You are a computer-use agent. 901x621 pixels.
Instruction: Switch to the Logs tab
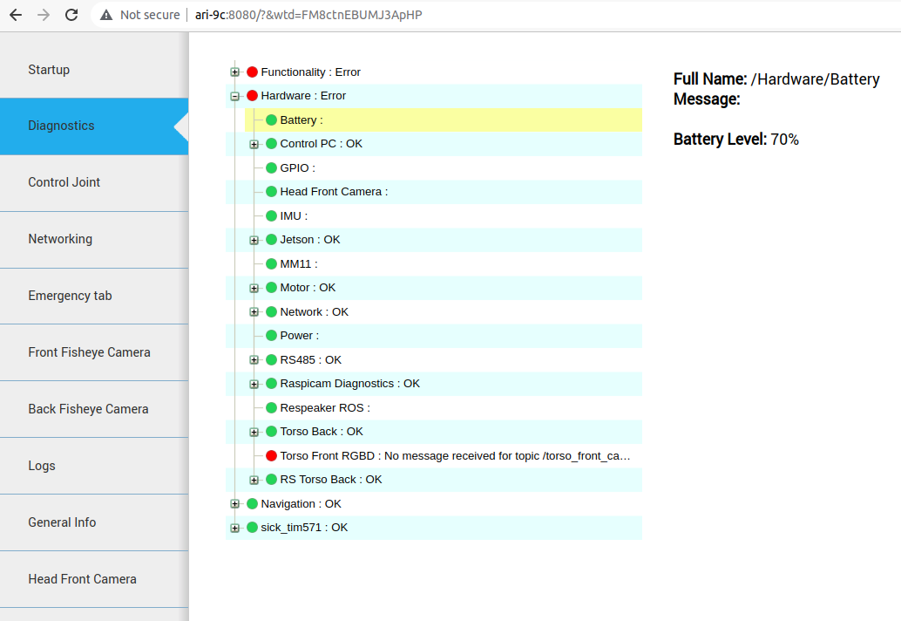94,466
